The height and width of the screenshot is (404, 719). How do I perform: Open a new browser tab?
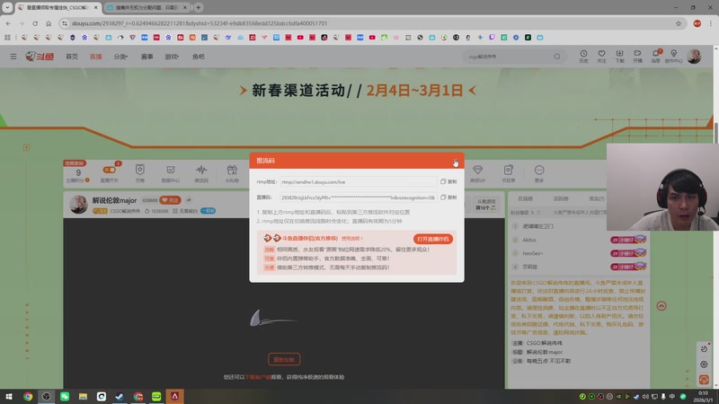pyautogui.click(x=199, y=7)
